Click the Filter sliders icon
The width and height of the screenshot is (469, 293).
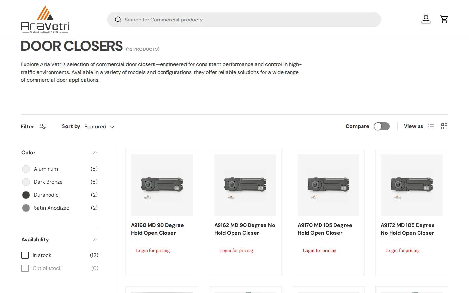point(43,126)
